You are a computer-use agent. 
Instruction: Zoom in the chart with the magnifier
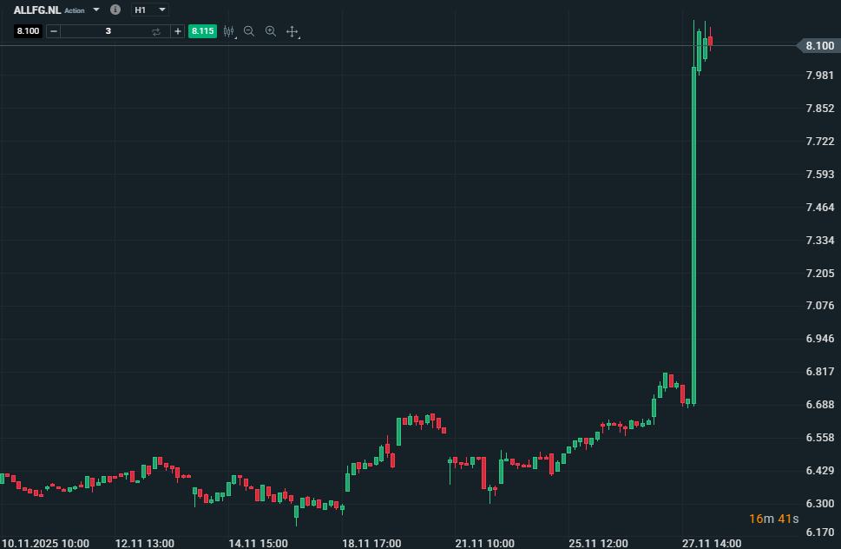pos(271,31)
